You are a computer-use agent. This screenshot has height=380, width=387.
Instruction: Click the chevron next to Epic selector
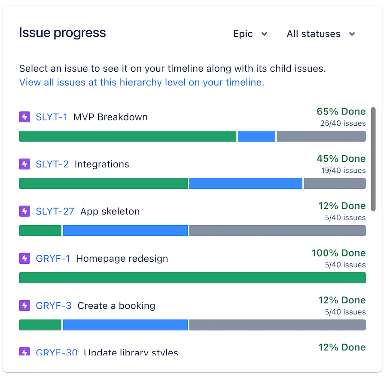[265, 34]
